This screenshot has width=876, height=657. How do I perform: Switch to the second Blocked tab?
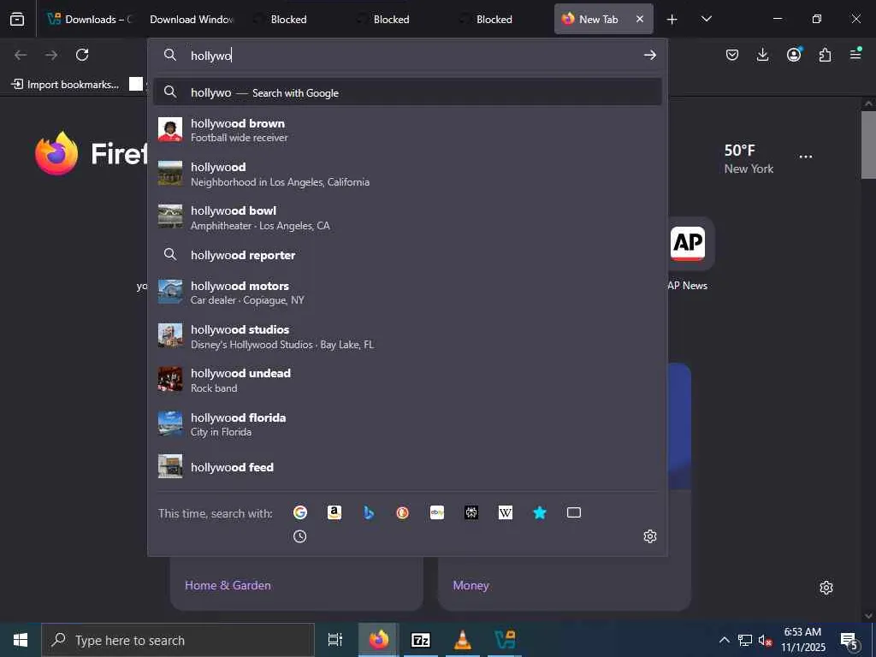pos(390,19)
